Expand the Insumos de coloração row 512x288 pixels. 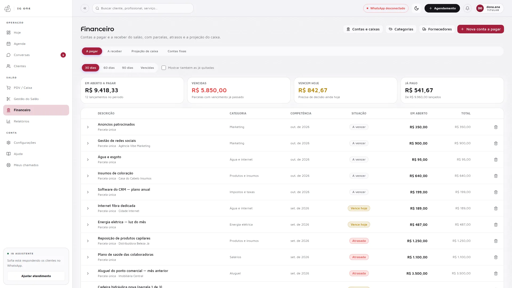(x=88, y=176)
